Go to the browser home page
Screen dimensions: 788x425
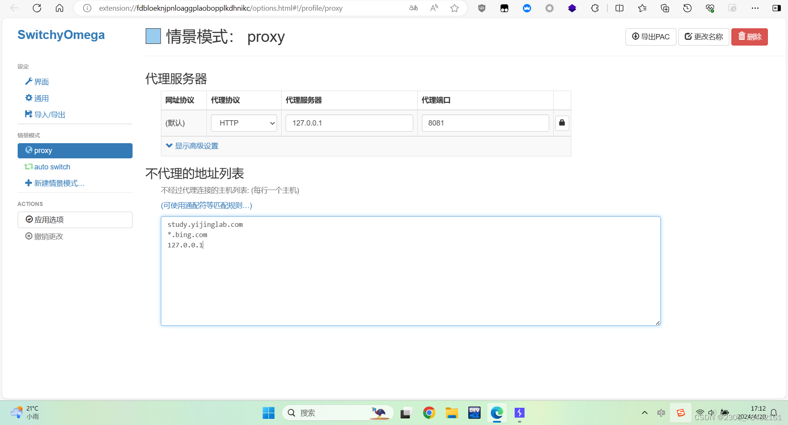pyautogui.click(x=60, y=8)
